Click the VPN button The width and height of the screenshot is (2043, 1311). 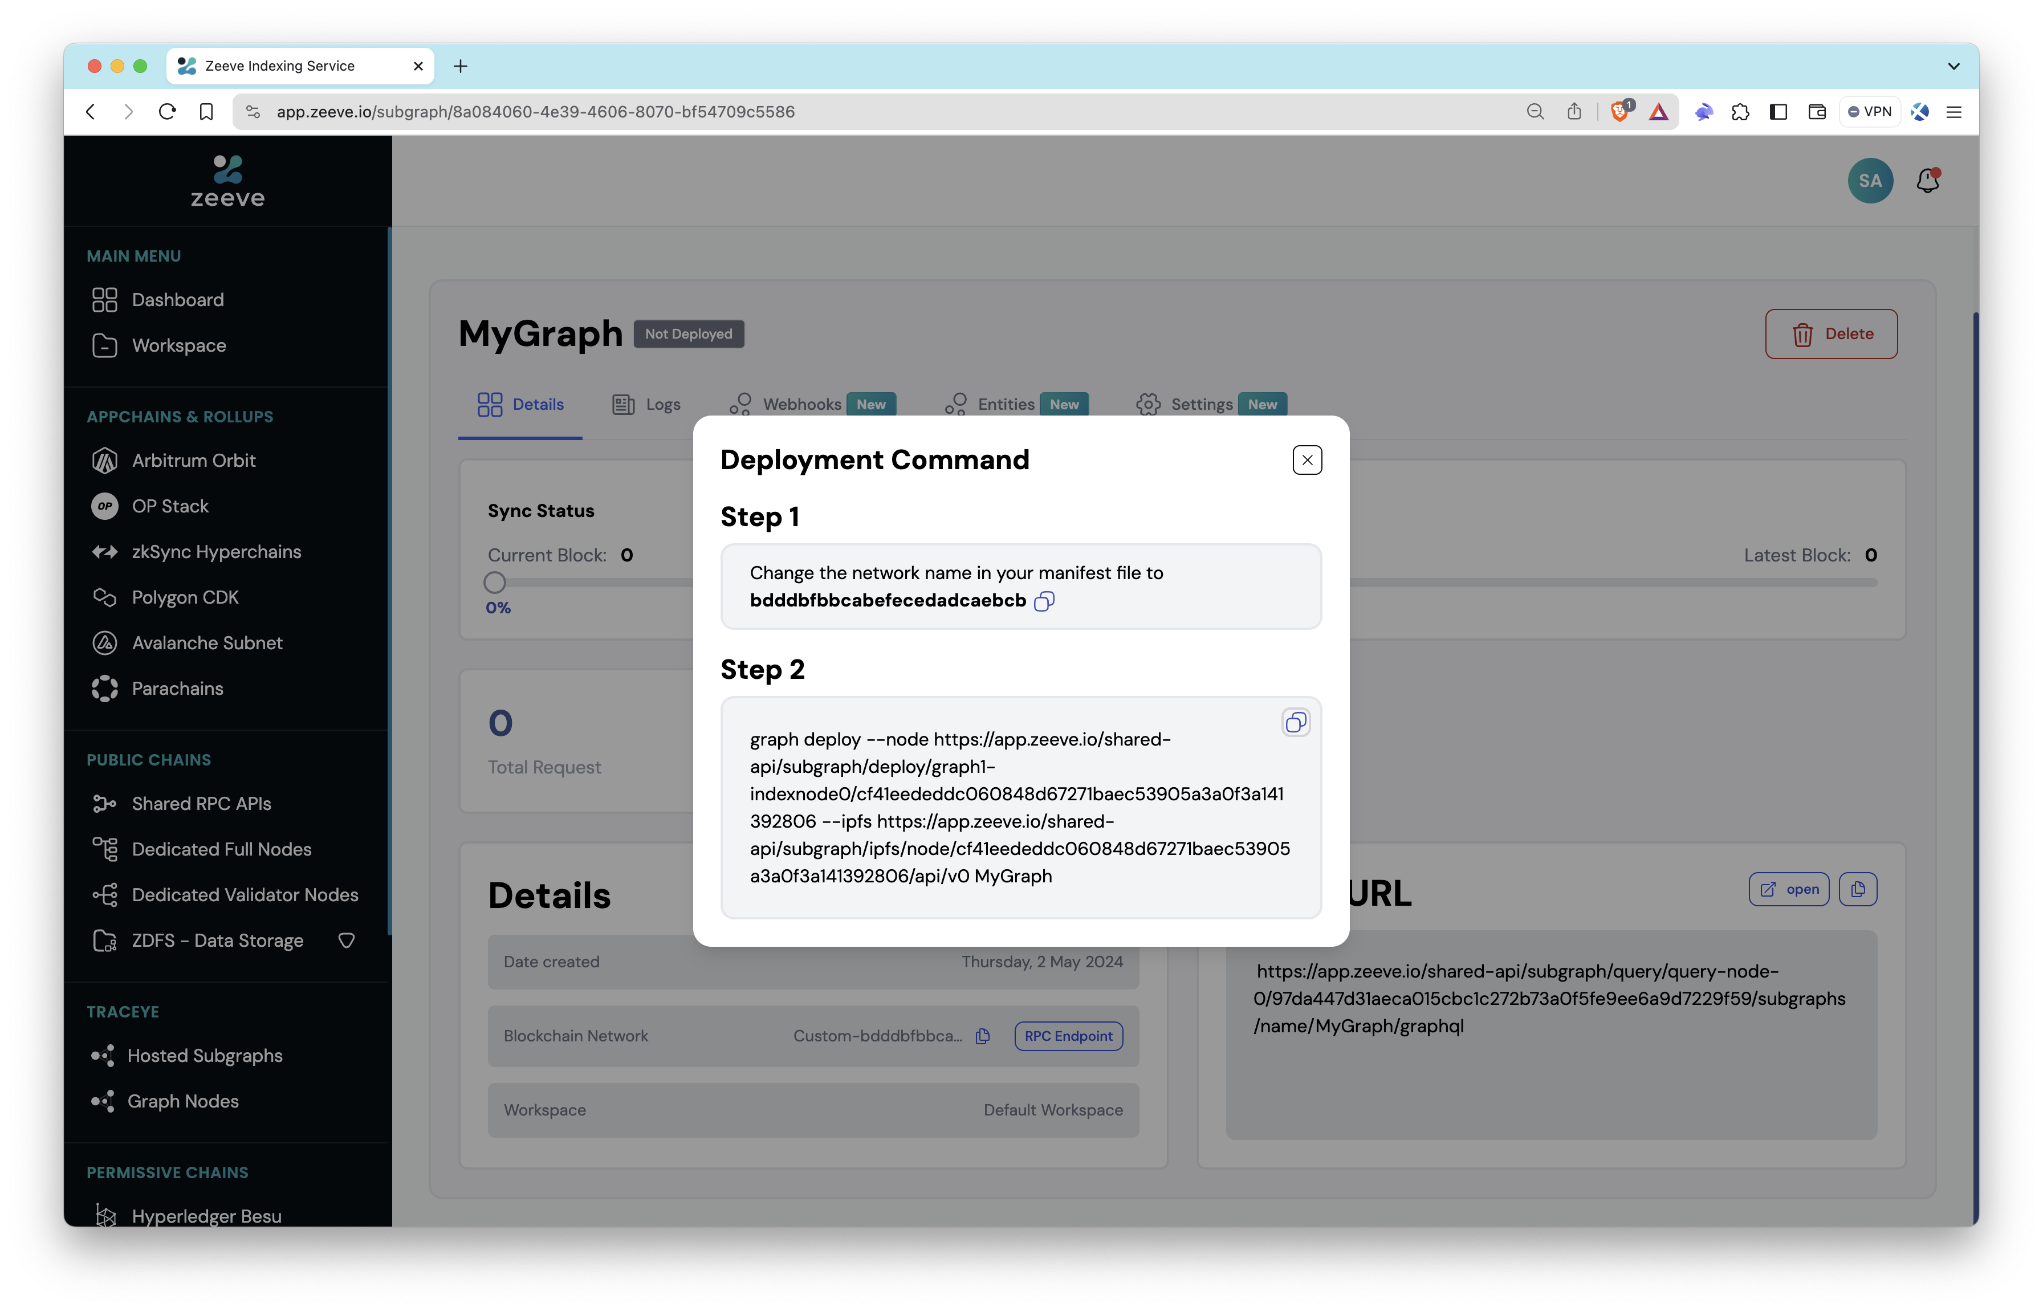click(x=1869, y=112)
